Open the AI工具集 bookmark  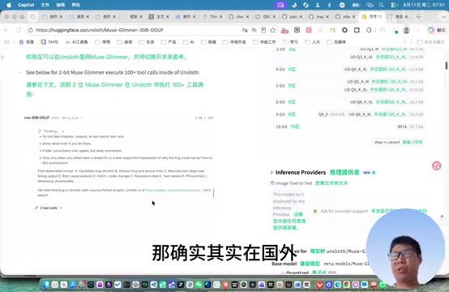point(76,42)
